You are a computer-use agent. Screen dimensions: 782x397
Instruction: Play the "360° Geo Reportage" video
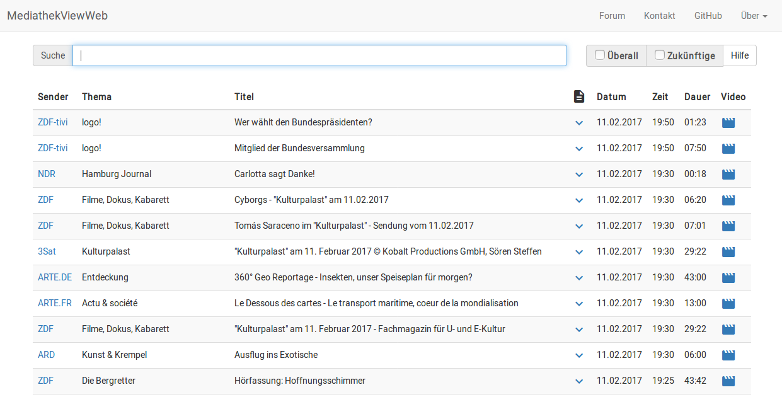728,277
